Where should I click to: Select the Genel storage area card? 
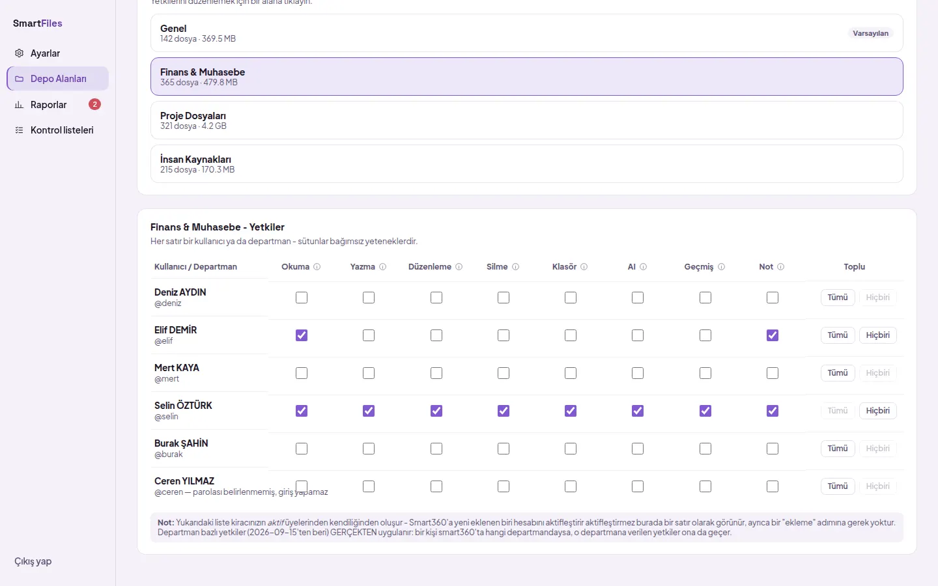pyautogui.click(x=527, y=33)
